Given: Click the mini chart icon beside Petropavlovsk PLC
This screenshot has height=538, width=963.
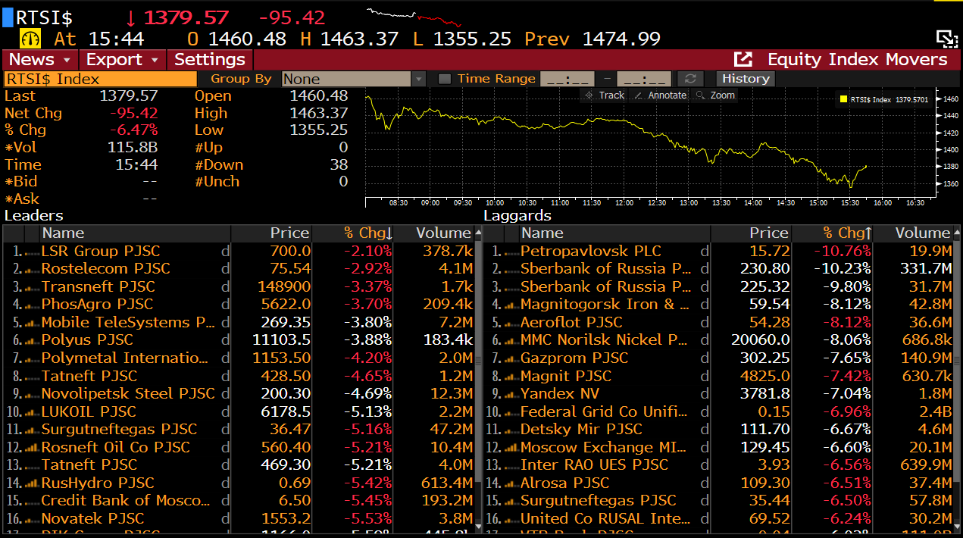Looking at the screenshot, I should 511,252.
